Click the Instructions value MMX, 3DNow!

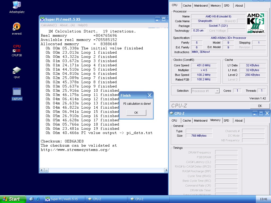coord(228,52)
